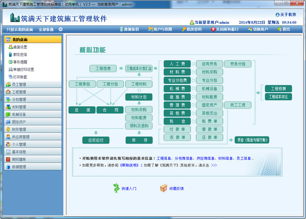The width and height of the screenshot is (306, 219).
Task: Open the 员工工资 button
Action: (238, 105)
